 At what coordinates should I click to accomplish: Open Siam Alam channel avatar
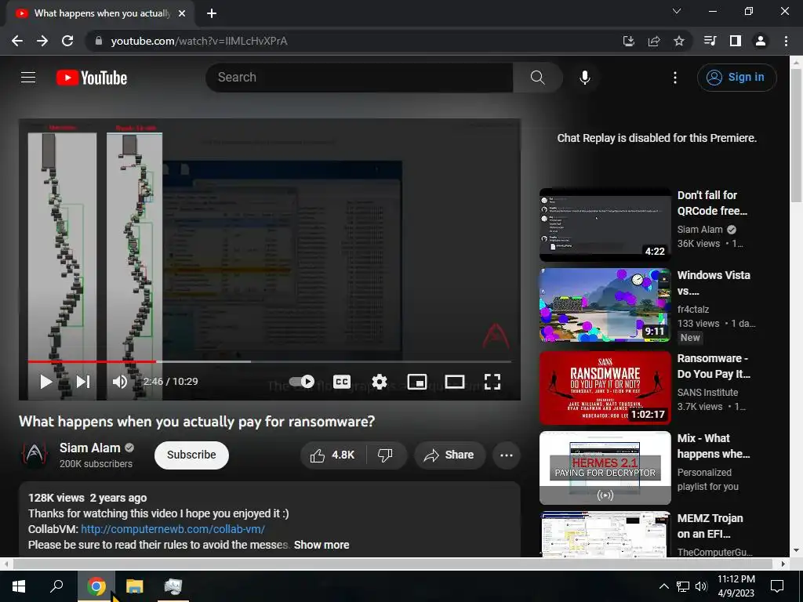tap(35, 455)
